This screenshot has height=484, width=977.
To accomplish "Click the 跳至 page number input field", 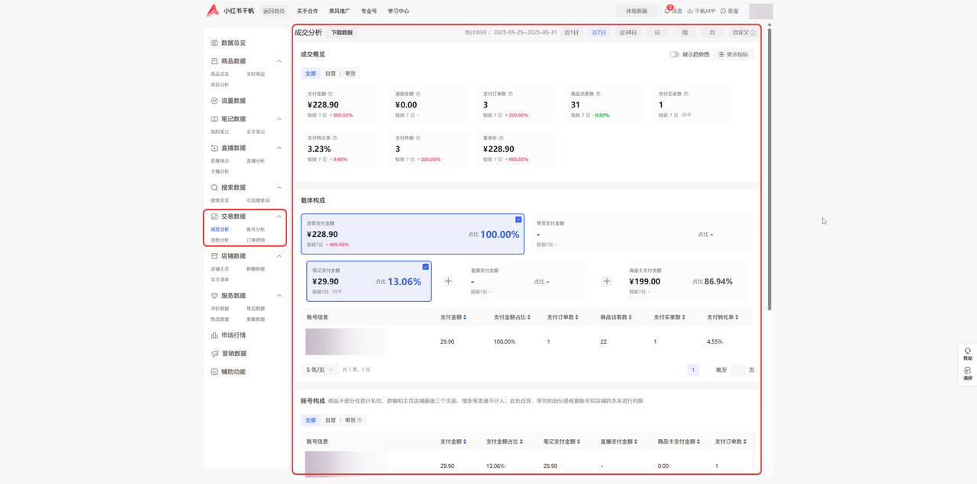I will pyautogui.click(x=737, y=370).
